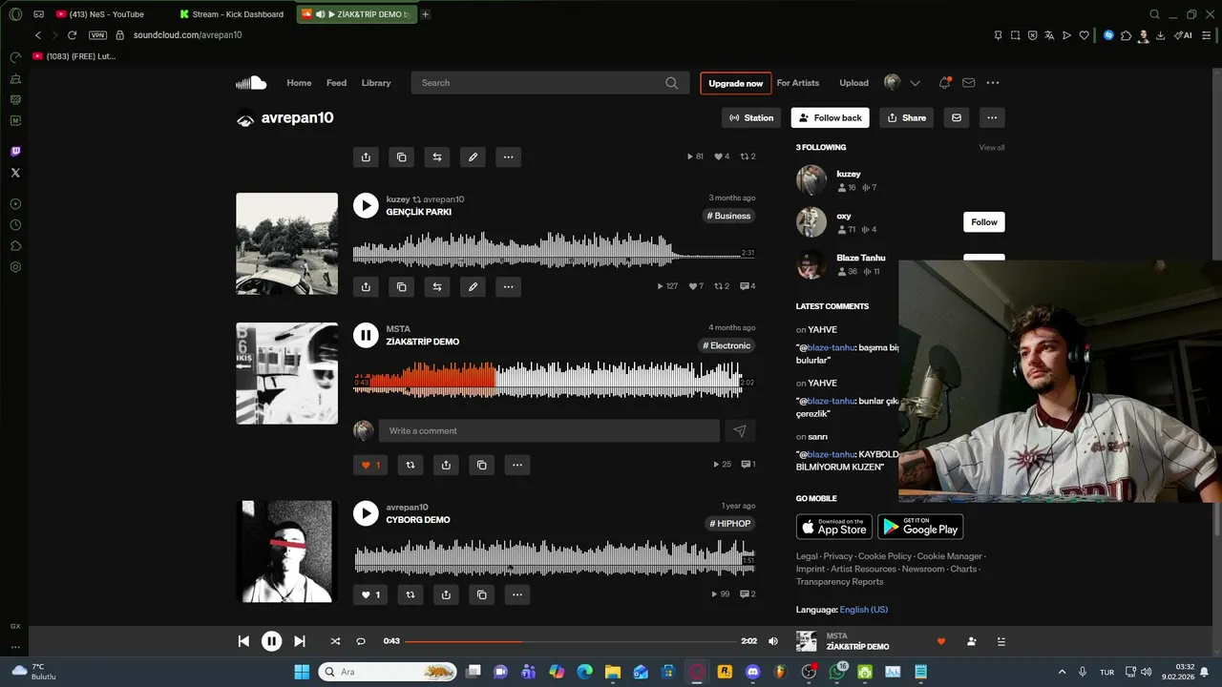This screenshot has height=687, width=1222.
Task: Follow the user oxy
Action: pyautogui.click(x=984, y=222)
